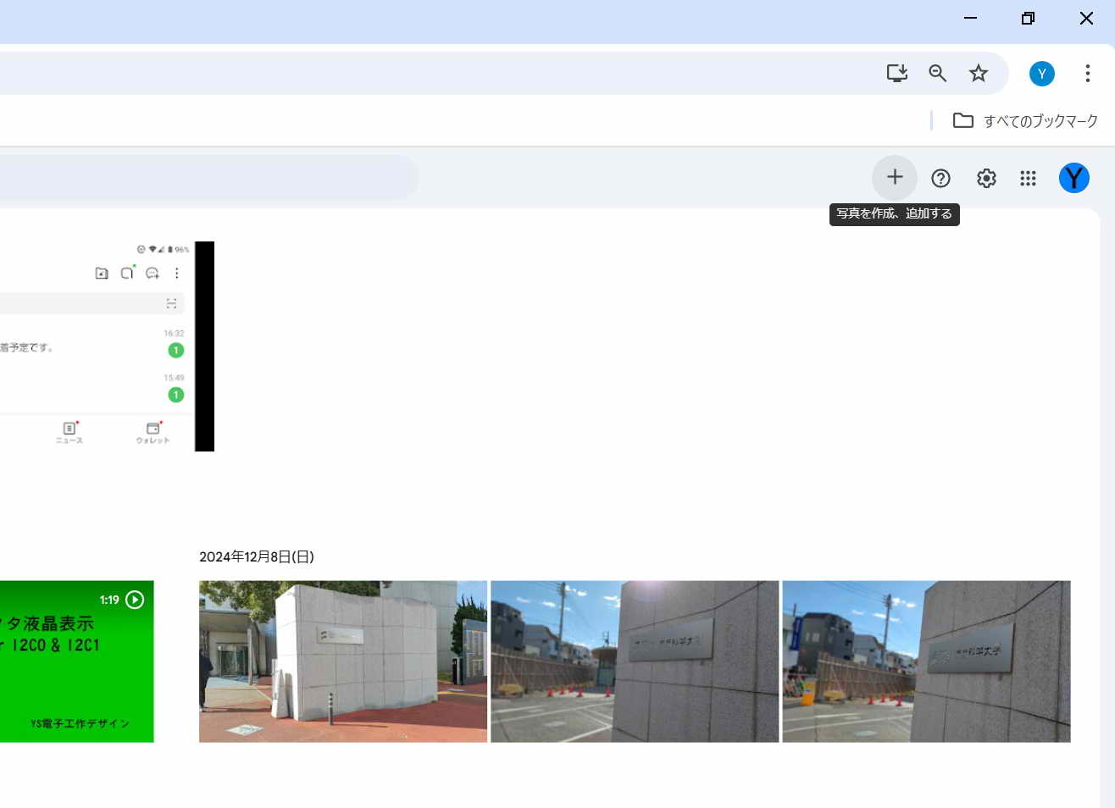Click the install app icon in address bar
Image resolution: width=1115 pixels, height=808 pixels.
coord(896,74)
